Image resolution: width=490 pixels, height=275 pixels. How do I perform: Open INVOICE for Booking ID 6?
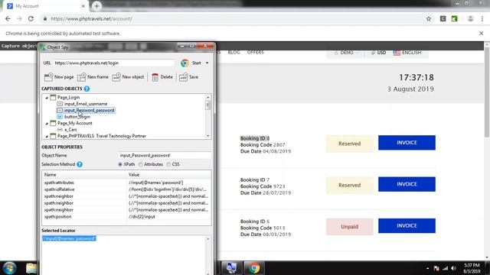tap(407, 226)
